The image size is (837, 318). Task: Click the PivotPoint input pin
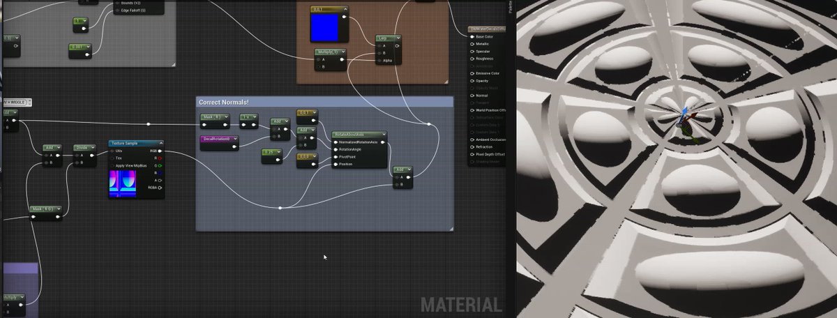click(335, 157)
